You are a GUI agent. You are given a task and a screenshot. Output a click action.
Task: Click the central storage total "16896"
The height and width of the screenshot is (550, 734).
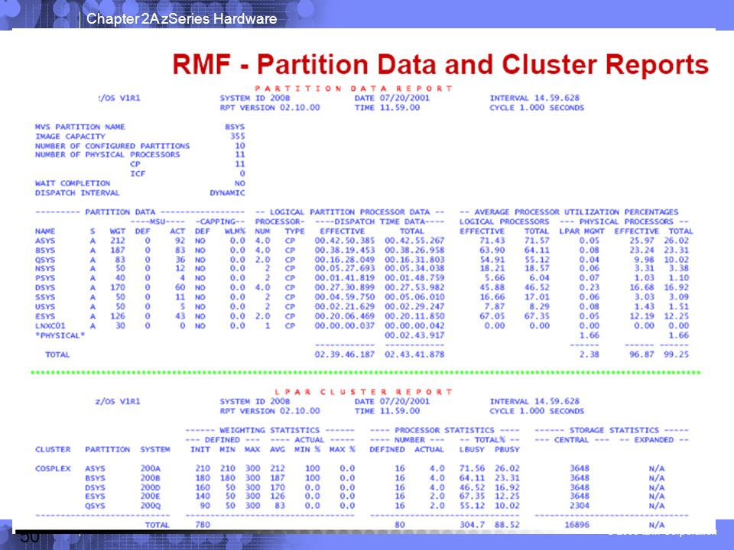pyautogui.click(x=577, y=525)
